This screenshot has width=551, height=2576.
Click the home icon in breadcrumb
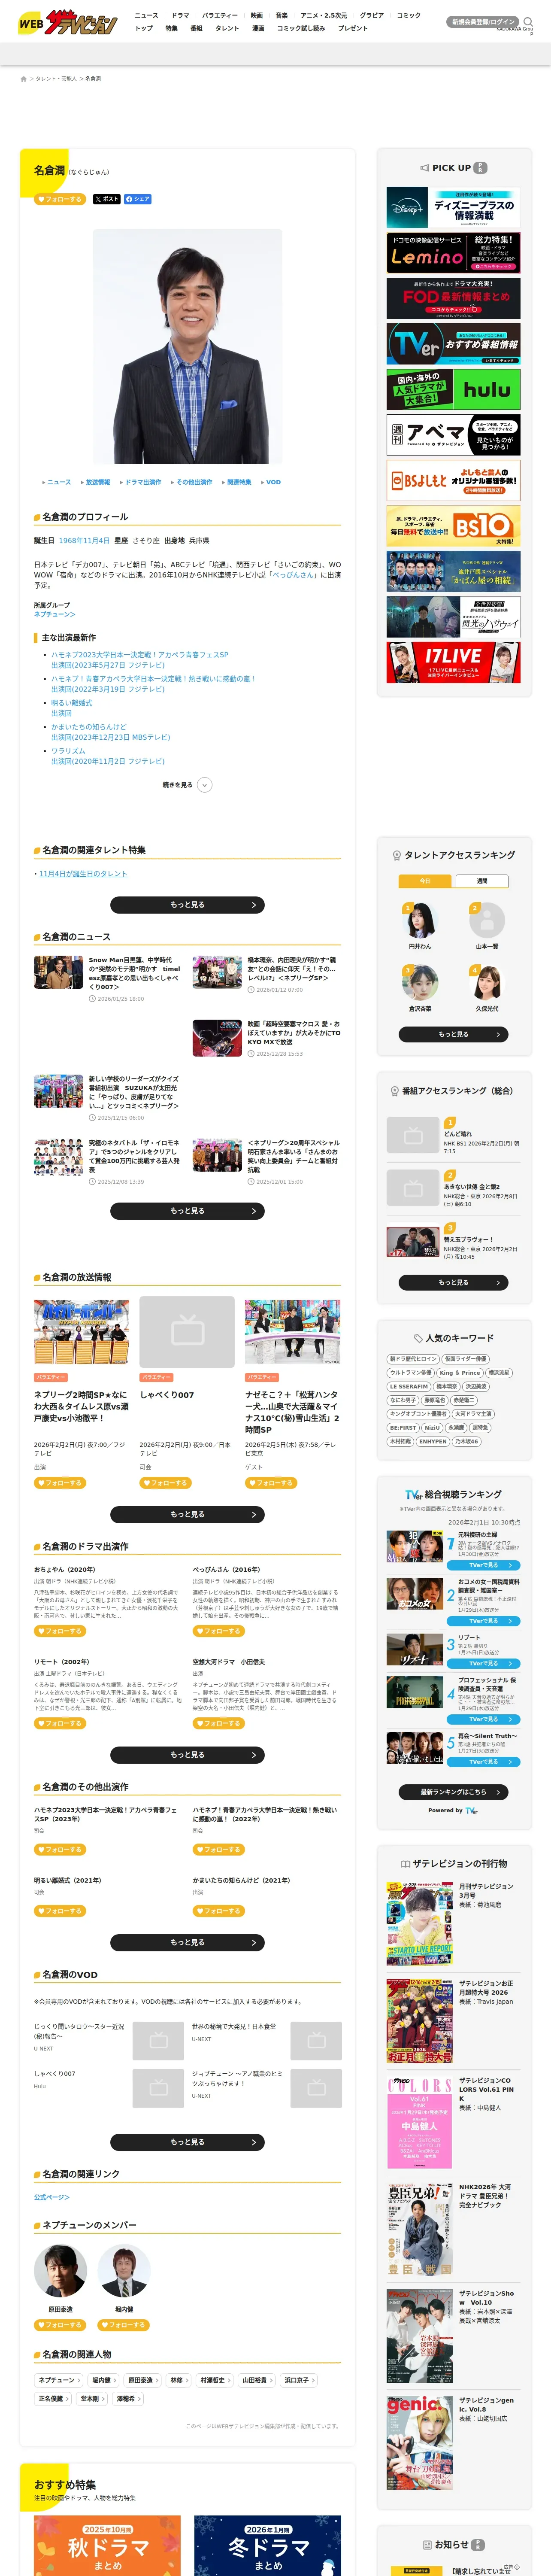[24, 78]
